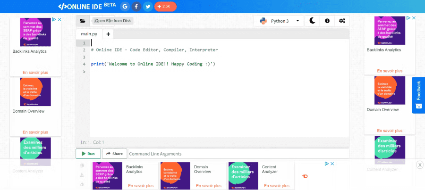Close the right sidebar ad via X icon
425x190 pixels.
[414, 18]
